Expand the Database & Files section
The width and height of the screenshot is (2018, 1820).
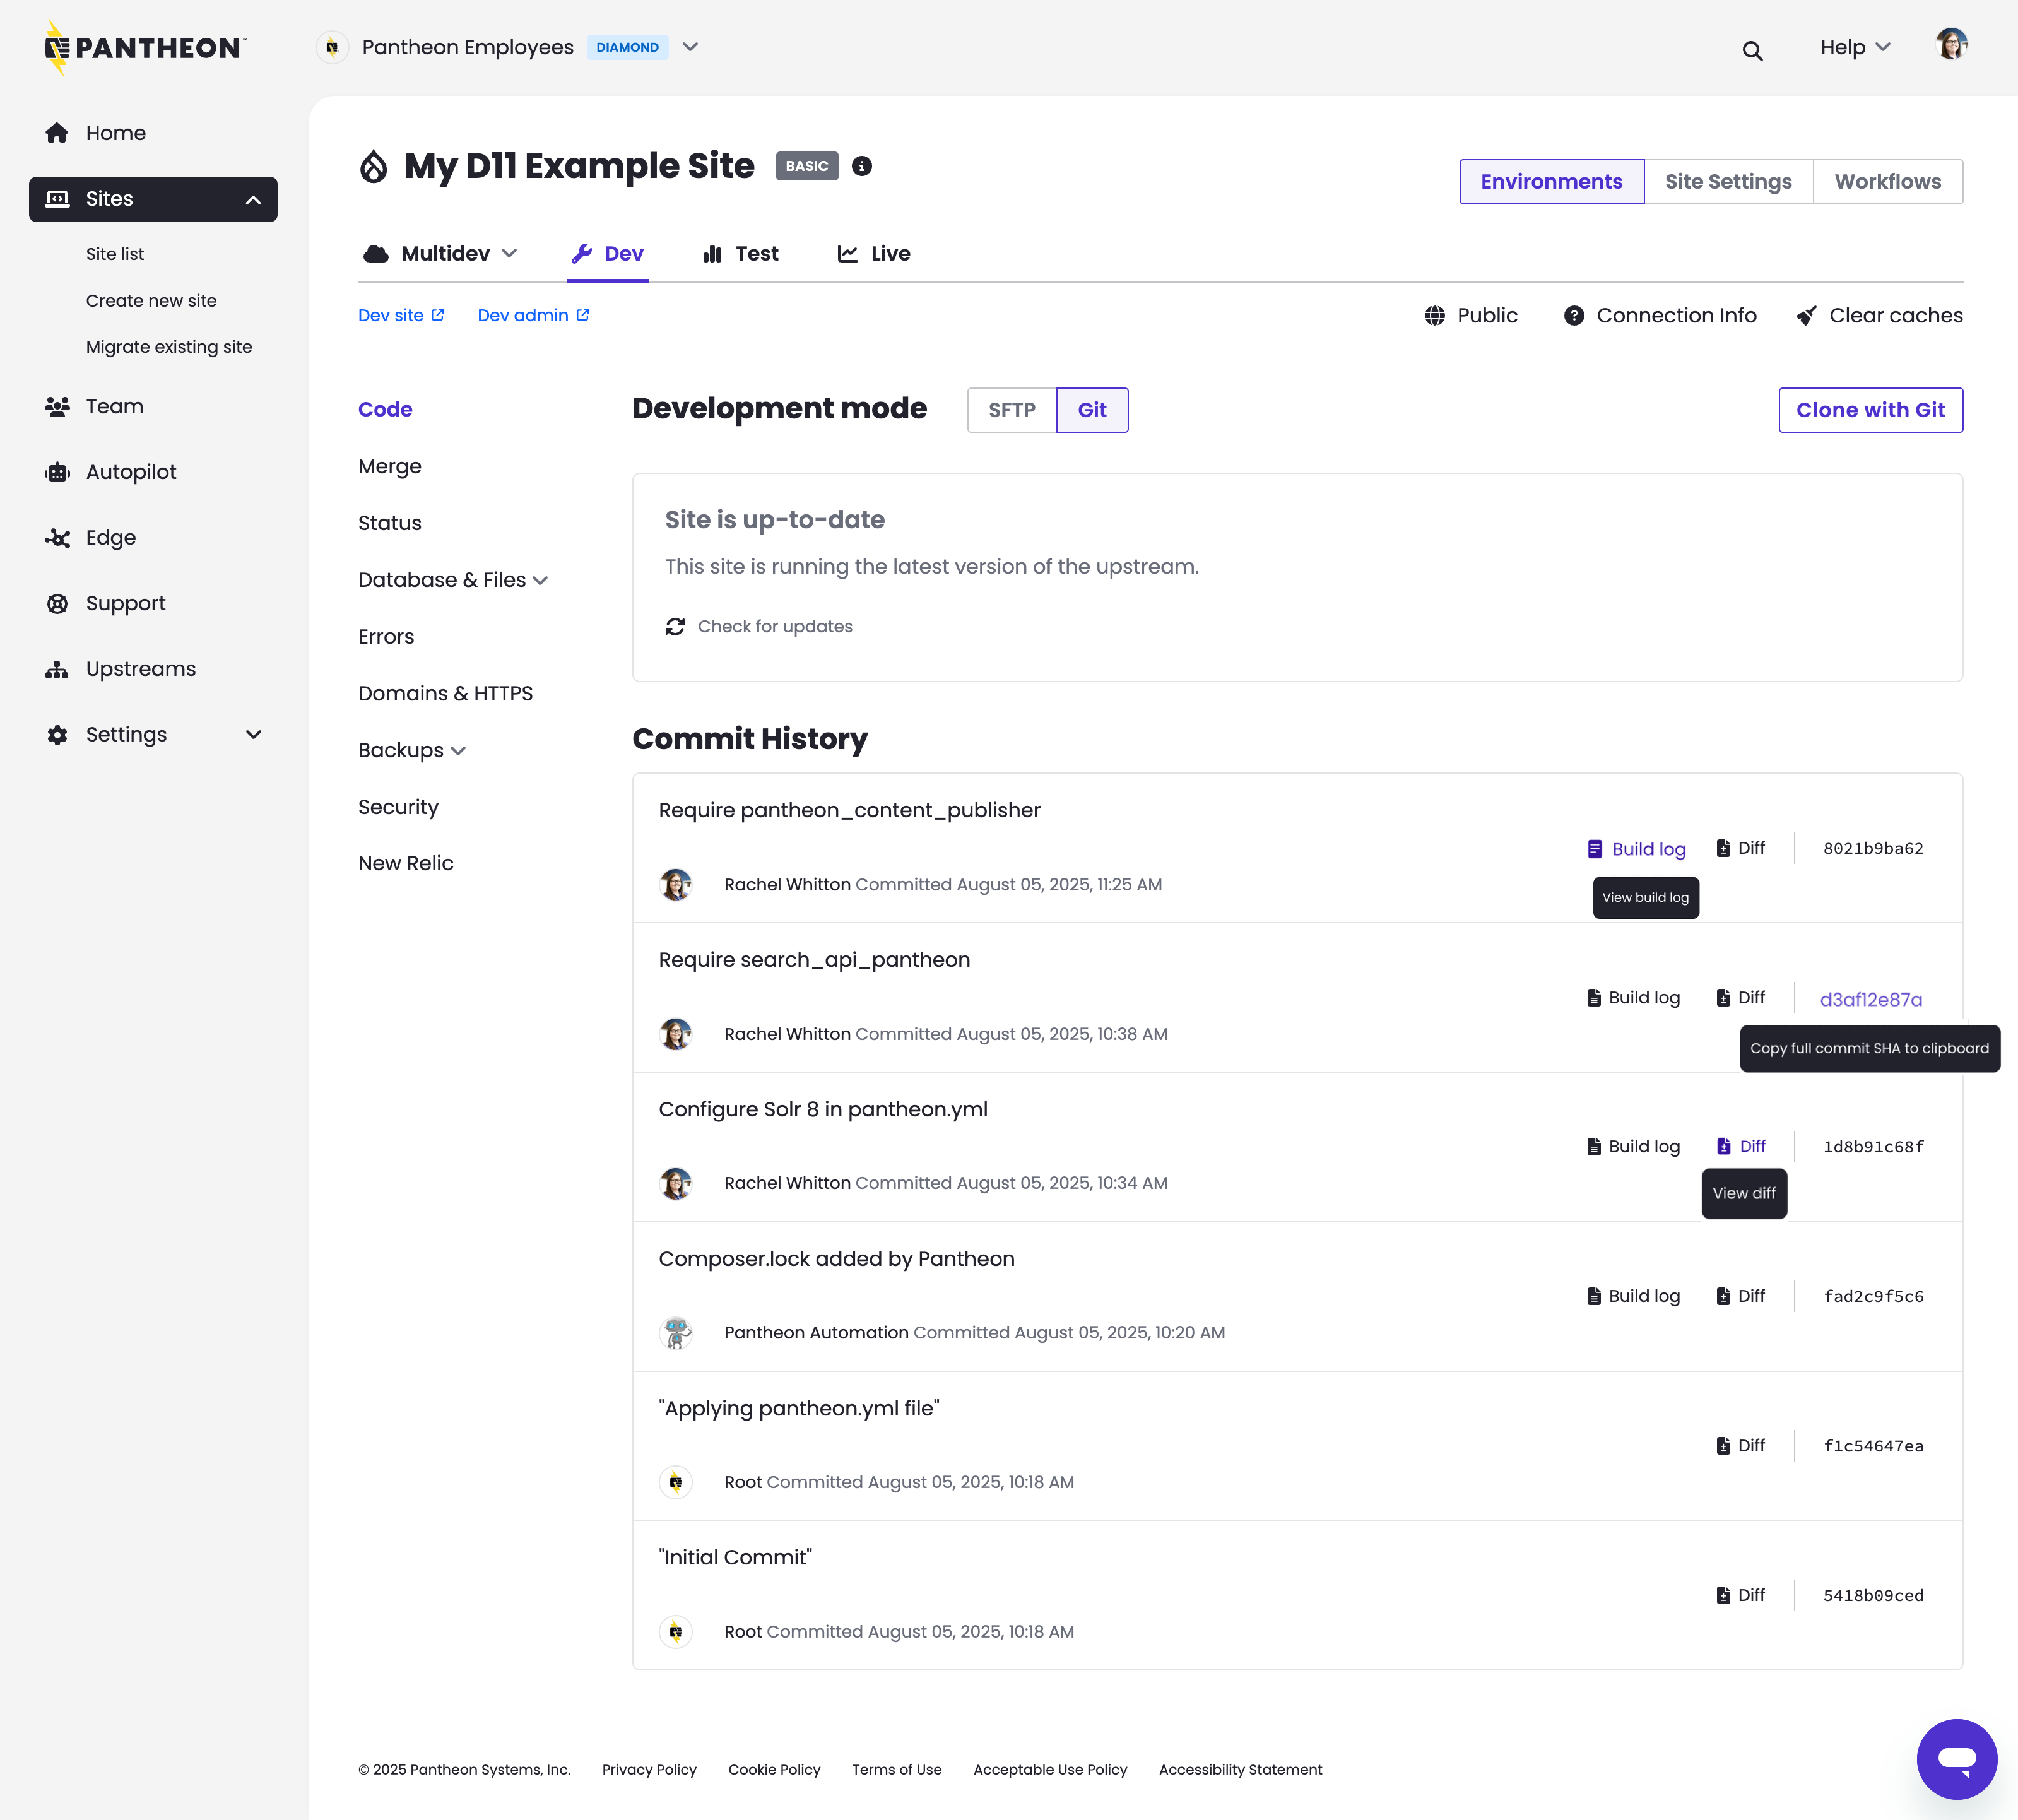coord(453,580)
